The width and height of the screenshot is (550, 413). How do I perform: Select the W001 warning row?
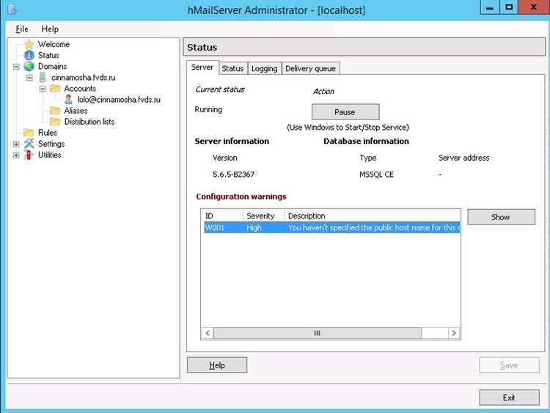pyautogui.click(x=331, y=227)
